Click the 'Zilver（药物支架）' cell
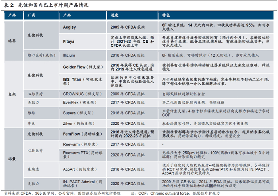Viewport: 278px width, 196px height. coord(83,123)
